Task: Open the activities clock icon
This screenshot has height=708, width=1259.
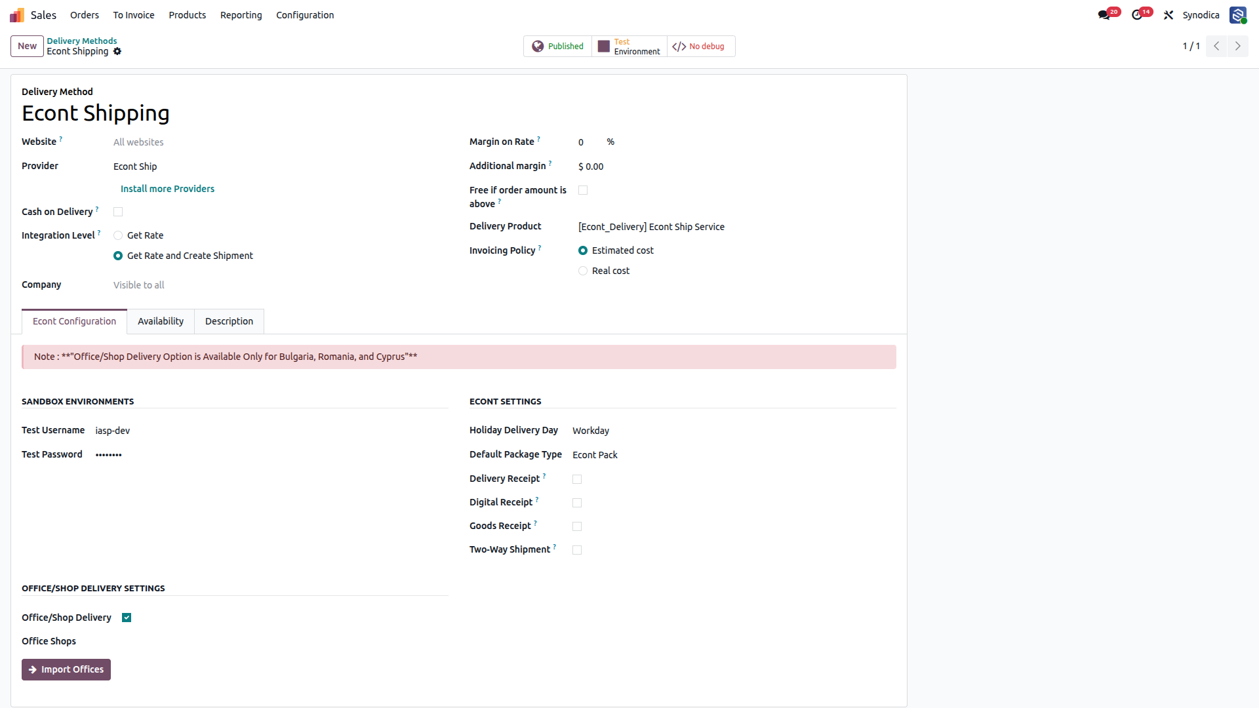Action: click(1137, 15)
